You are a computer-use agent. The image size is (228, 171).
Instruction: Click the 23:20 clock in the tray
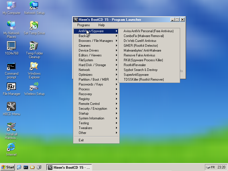(221, 167)
